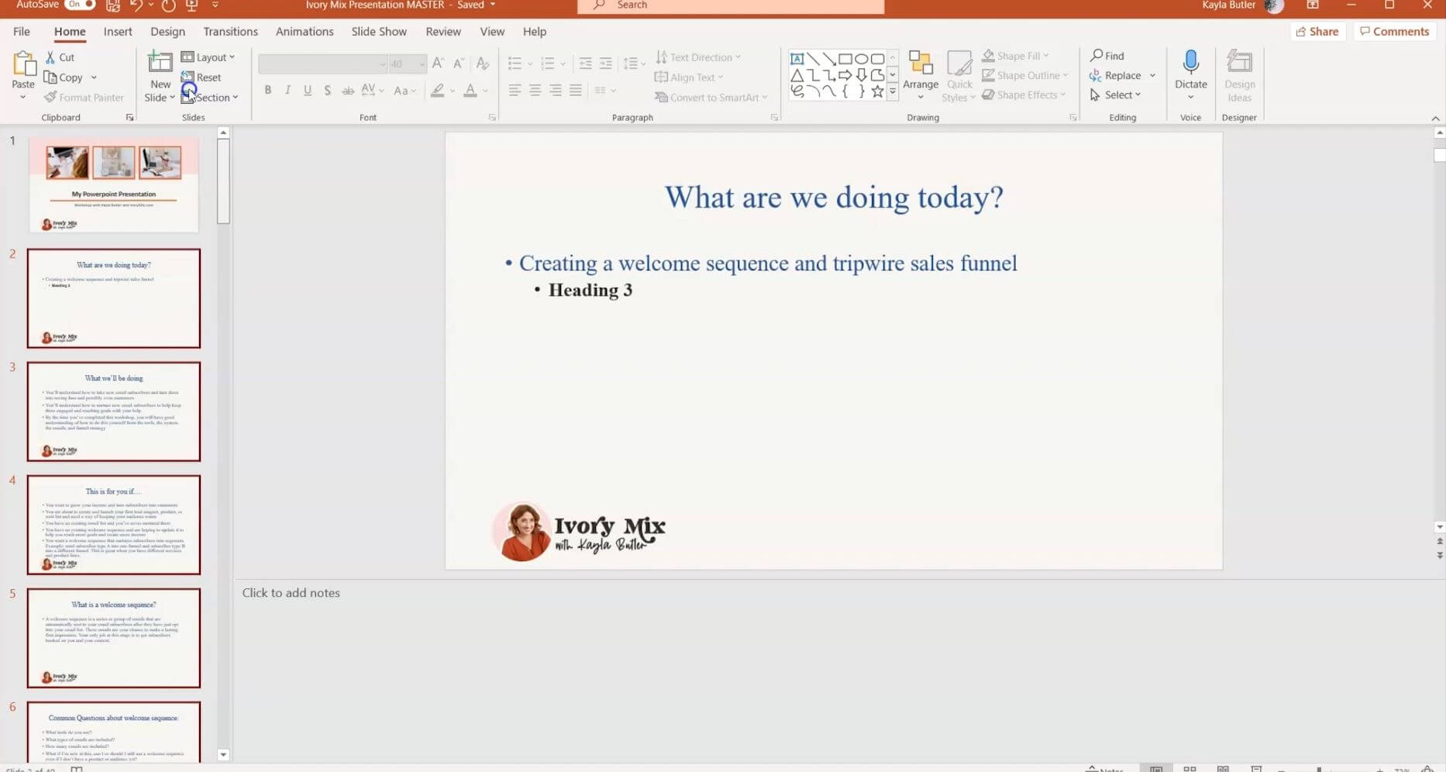Toggle Underline formatting
1446x772 pixels.
(308, 91)
